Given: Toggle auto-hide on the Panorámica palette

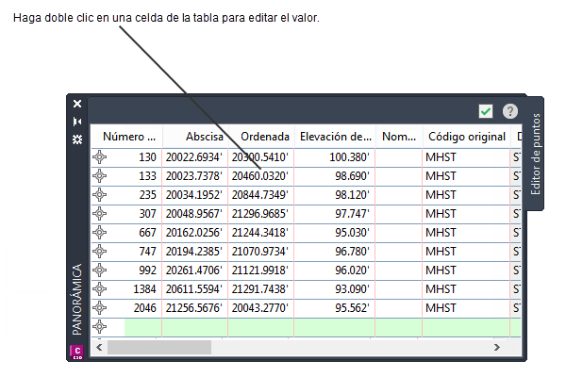Looking at the screenshot, I should click(77, 122).
